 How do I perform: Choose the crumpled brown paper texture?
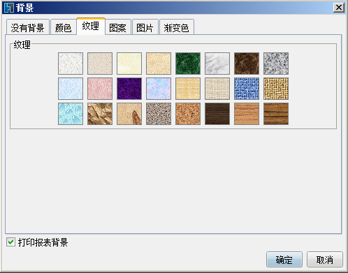100,114
